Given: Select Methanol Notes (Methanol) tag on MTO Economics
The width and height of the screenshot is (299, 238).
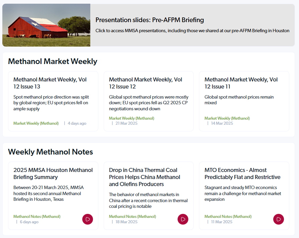Looking at the screenshot, I should pyautogui.click(x=228, y=216).
